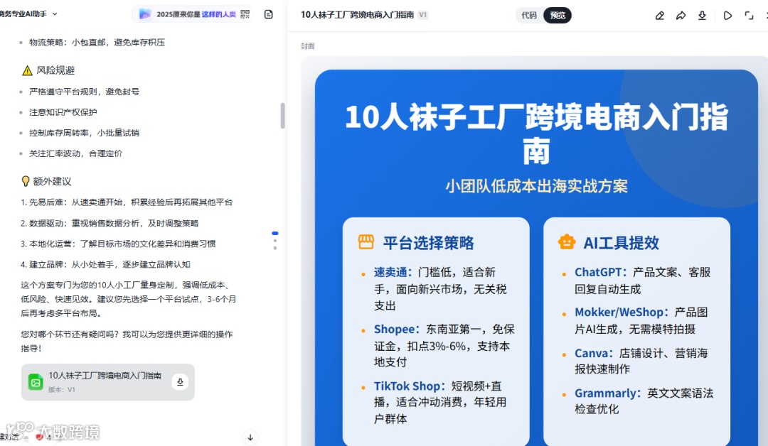Click the subtitle 小团队低成本出海实战方案

coord(536,186)
